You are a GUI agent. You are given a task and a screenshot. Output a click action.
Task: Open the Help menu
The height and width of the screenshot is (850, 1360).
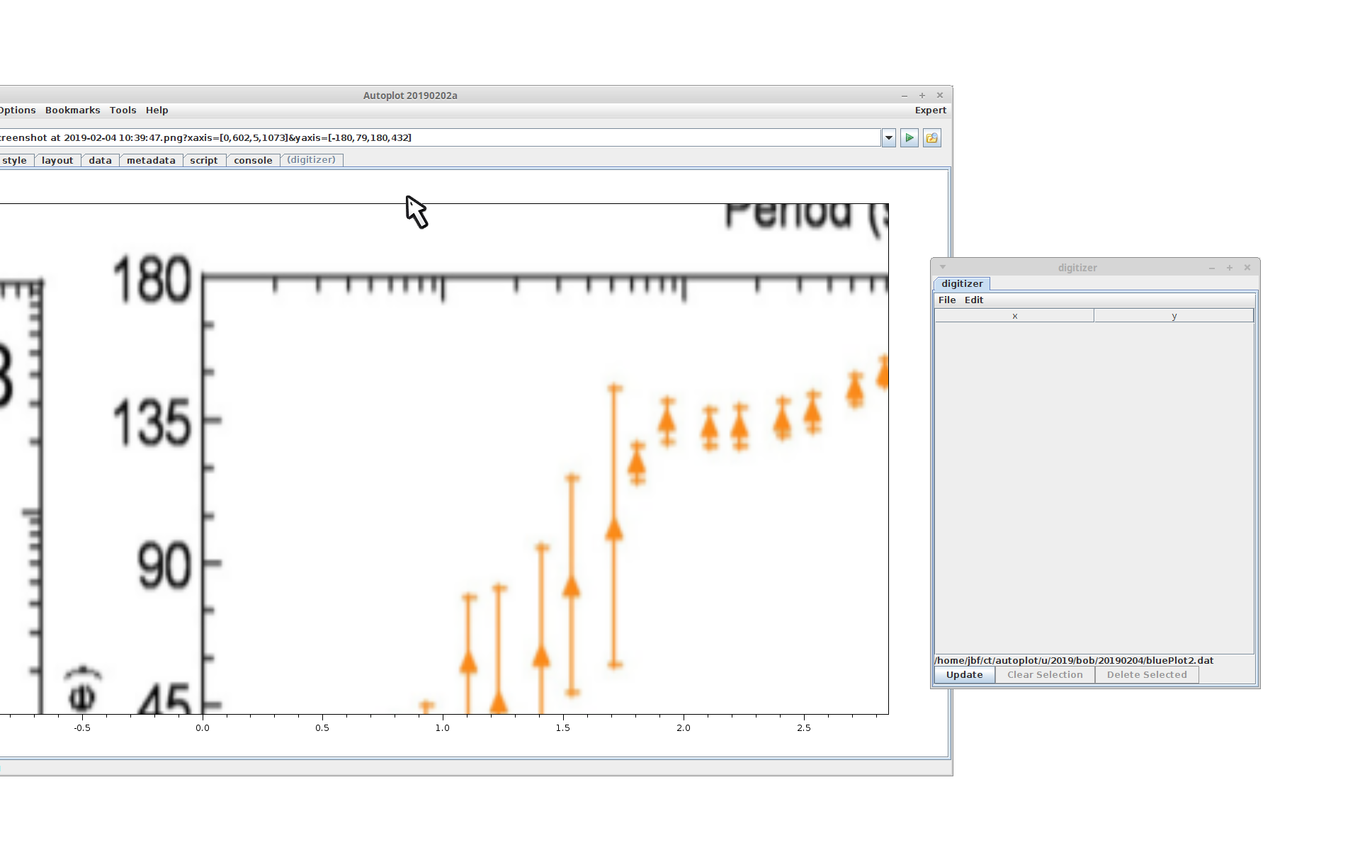point(157,110)
